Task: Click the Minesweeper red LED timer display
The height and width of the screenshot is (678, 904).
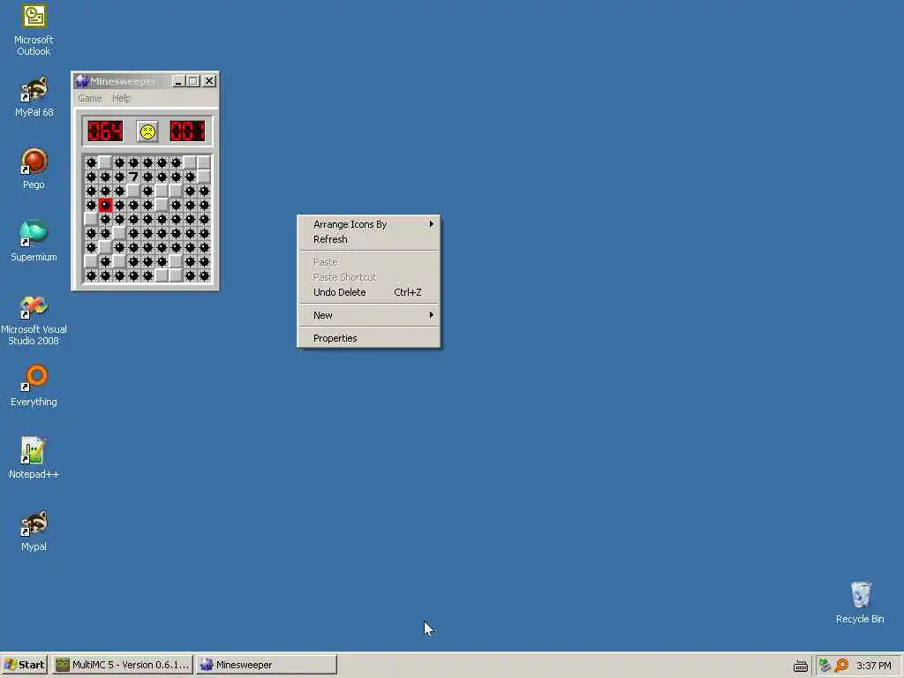Action: [187, 132]
